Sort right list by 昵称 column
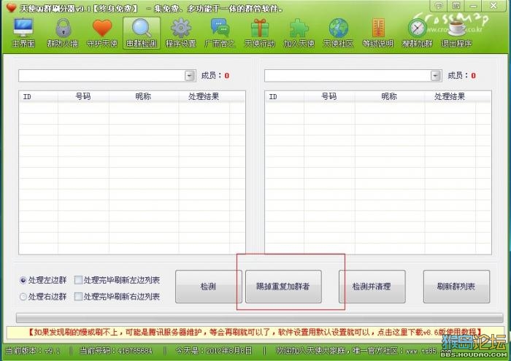 [390, 97]
